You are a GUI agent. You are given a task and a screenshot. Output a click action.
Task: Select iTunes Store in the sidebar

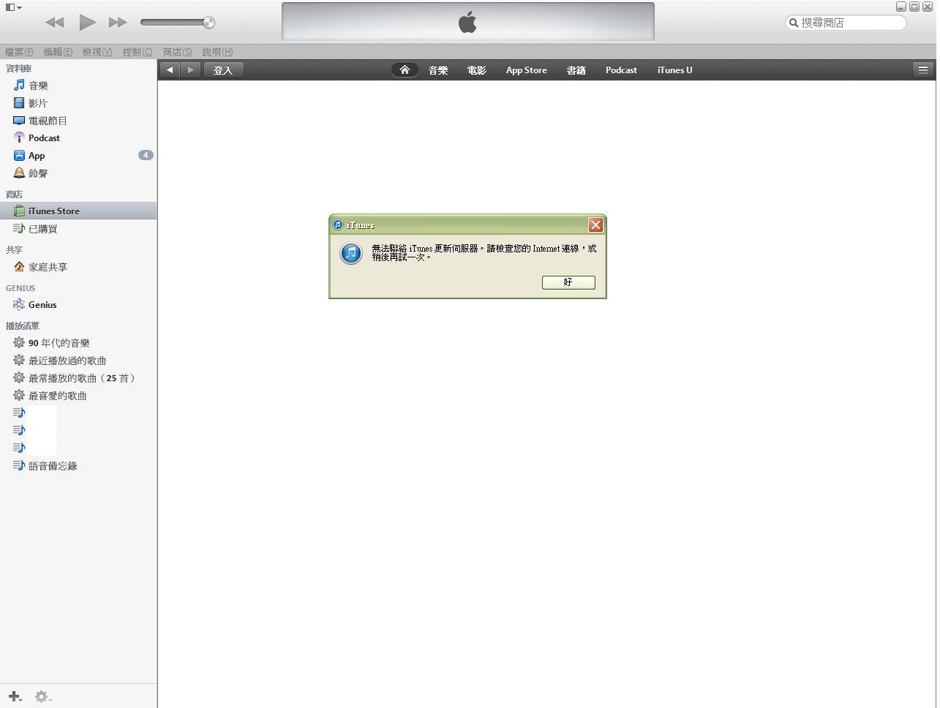click(x=78, y=211)
